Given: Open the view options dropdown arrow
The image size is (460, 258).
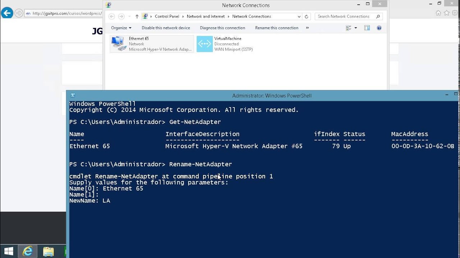Looking at the screenshot, I should tap(356, 28).
